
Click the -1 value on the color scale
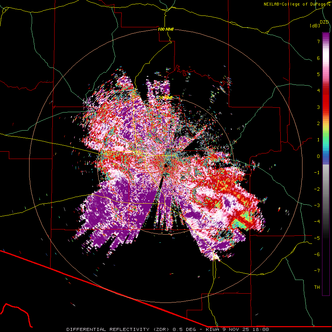[x=317, y=173]
